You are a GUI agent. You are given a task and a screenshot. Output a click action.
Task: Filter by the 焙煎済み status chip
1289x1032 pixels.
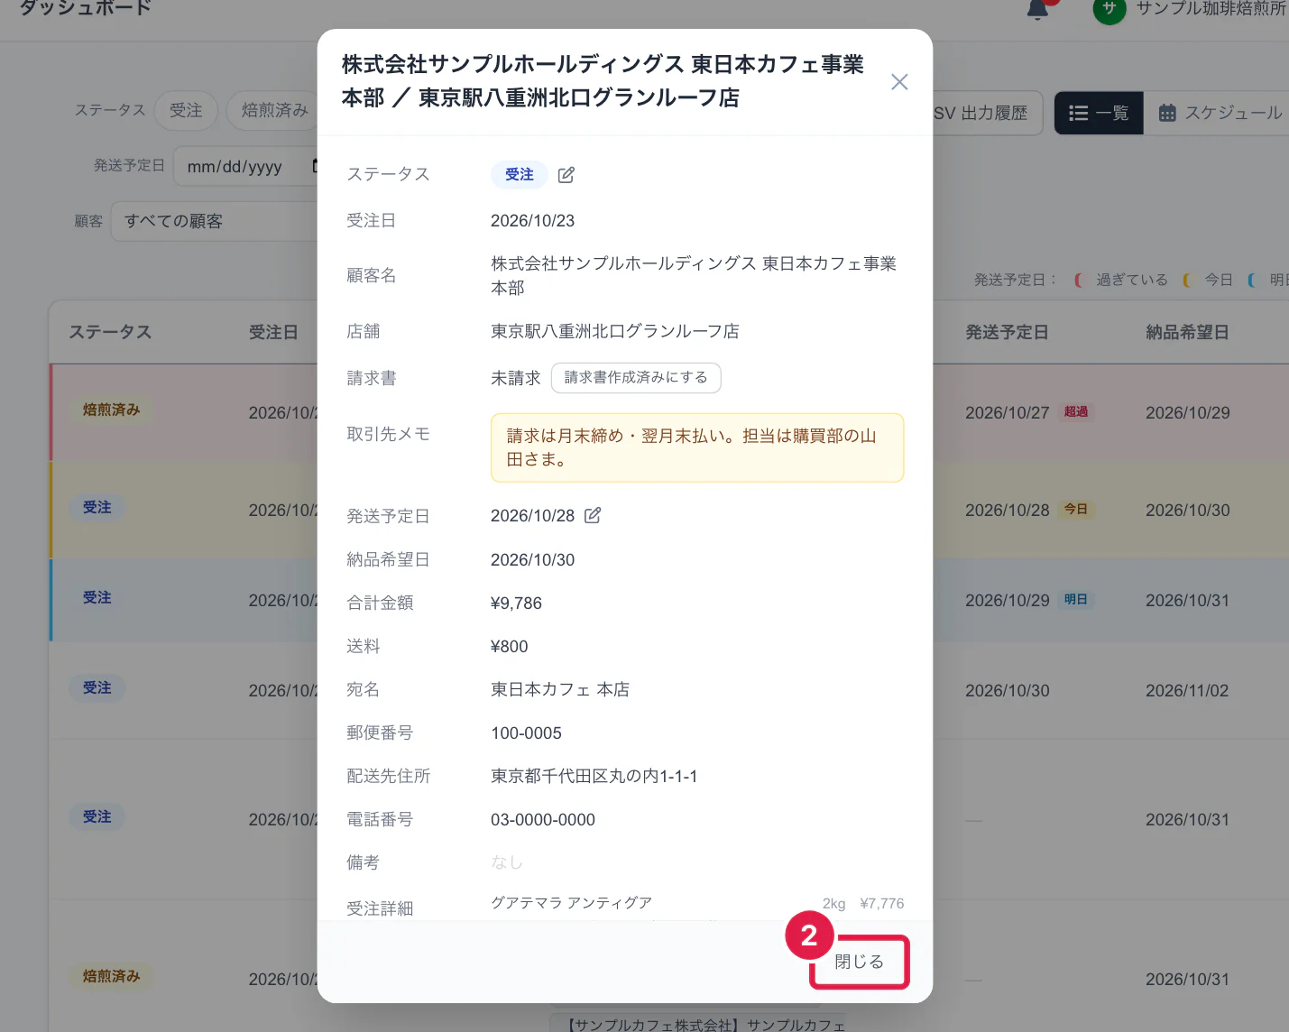pyautogui.click(x=272, y=110)
